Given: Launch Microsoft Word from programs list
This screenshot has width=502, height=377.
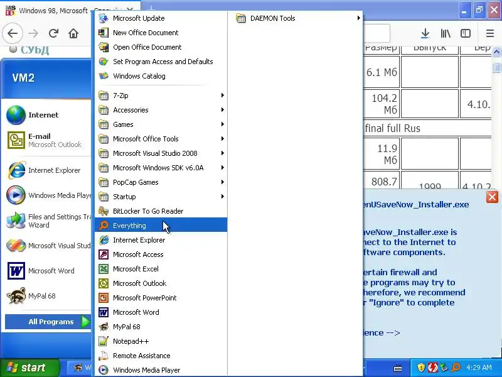Looking at the screenshot, I should click(161, 312).
